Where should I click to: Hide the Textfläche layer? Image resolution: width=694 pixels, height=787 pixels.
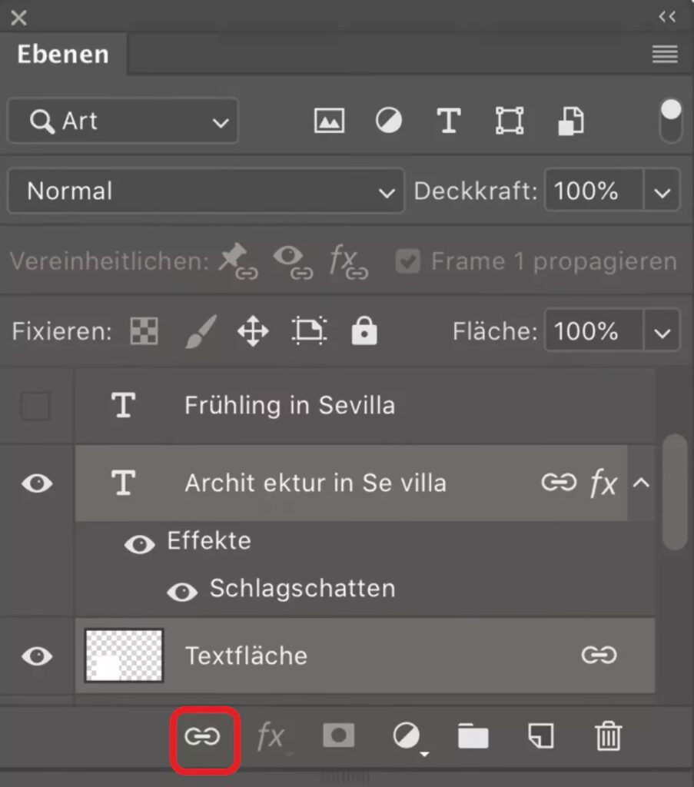[x=36, y=656]
